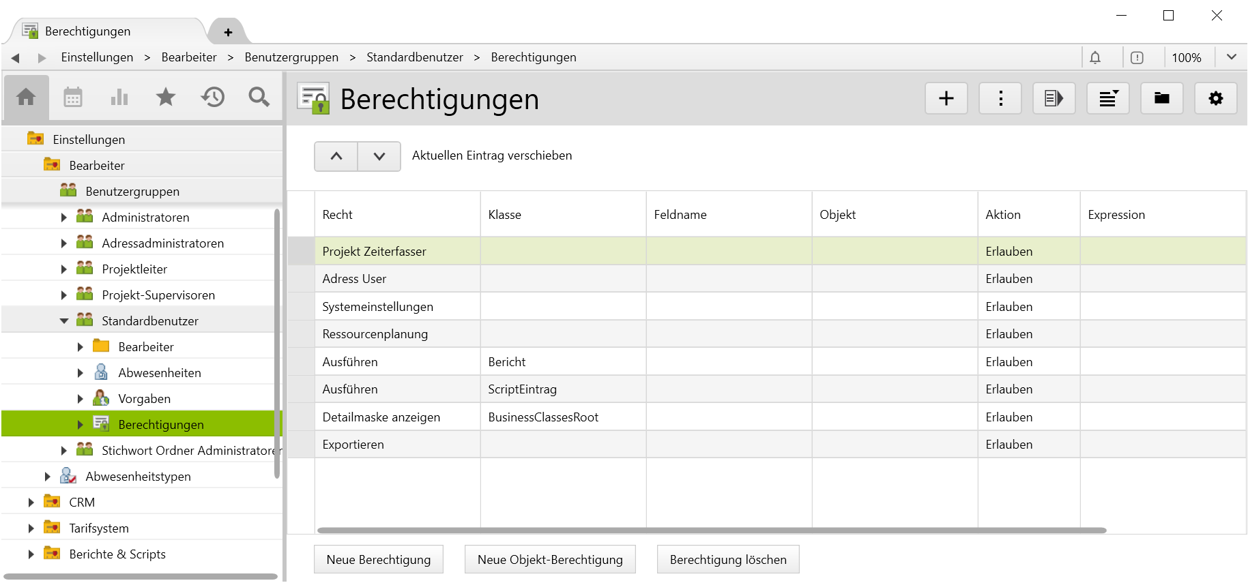Viewport: 1248px width, 583px height.
Task: Click the table's horizontal scrollbar
Action: click(711, 530)
